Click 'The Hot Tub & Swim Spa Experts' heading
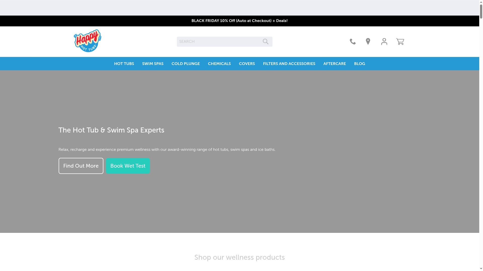 (111, 130)
